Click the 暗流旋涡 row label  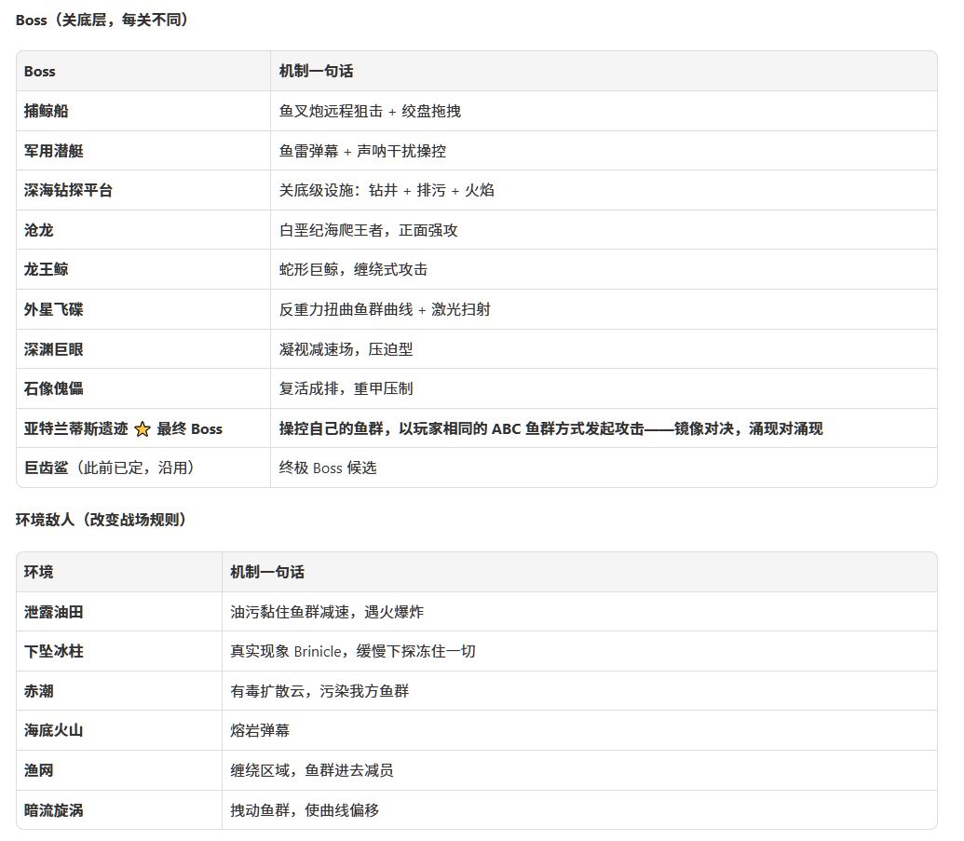point(53,810)
